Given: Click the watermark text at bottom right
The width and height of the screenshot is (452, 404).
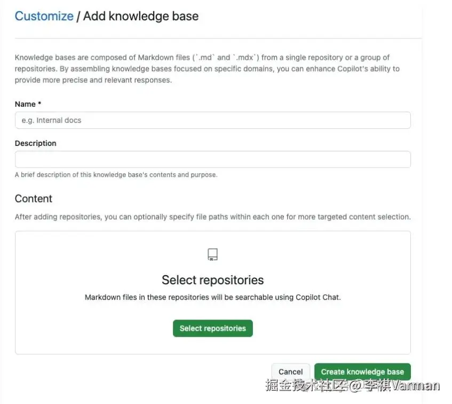Looking at the screenshot, I should click(352, 386).
